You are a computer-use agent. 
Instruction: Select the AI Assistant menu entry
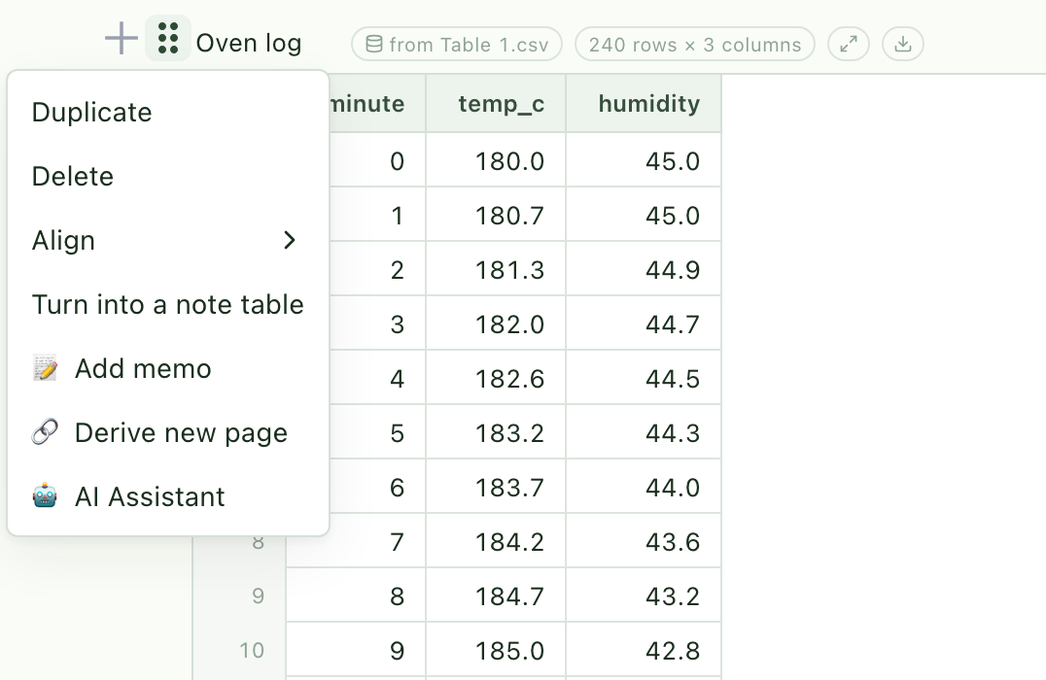pyautogui.click(x=168, y=496)
